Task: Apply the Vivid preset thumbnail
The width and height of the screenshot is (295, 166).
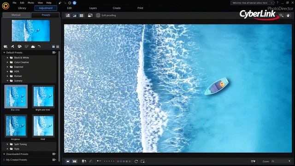Action: pyautogui.click(x=43, y=126)
